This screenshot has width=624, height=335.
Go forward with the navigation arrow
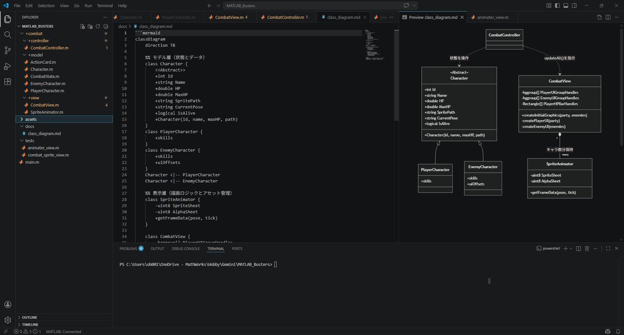[217, 5]
